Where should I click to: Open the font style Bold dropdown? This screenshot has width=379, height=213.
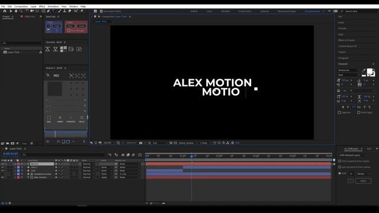tap(349, 75)
